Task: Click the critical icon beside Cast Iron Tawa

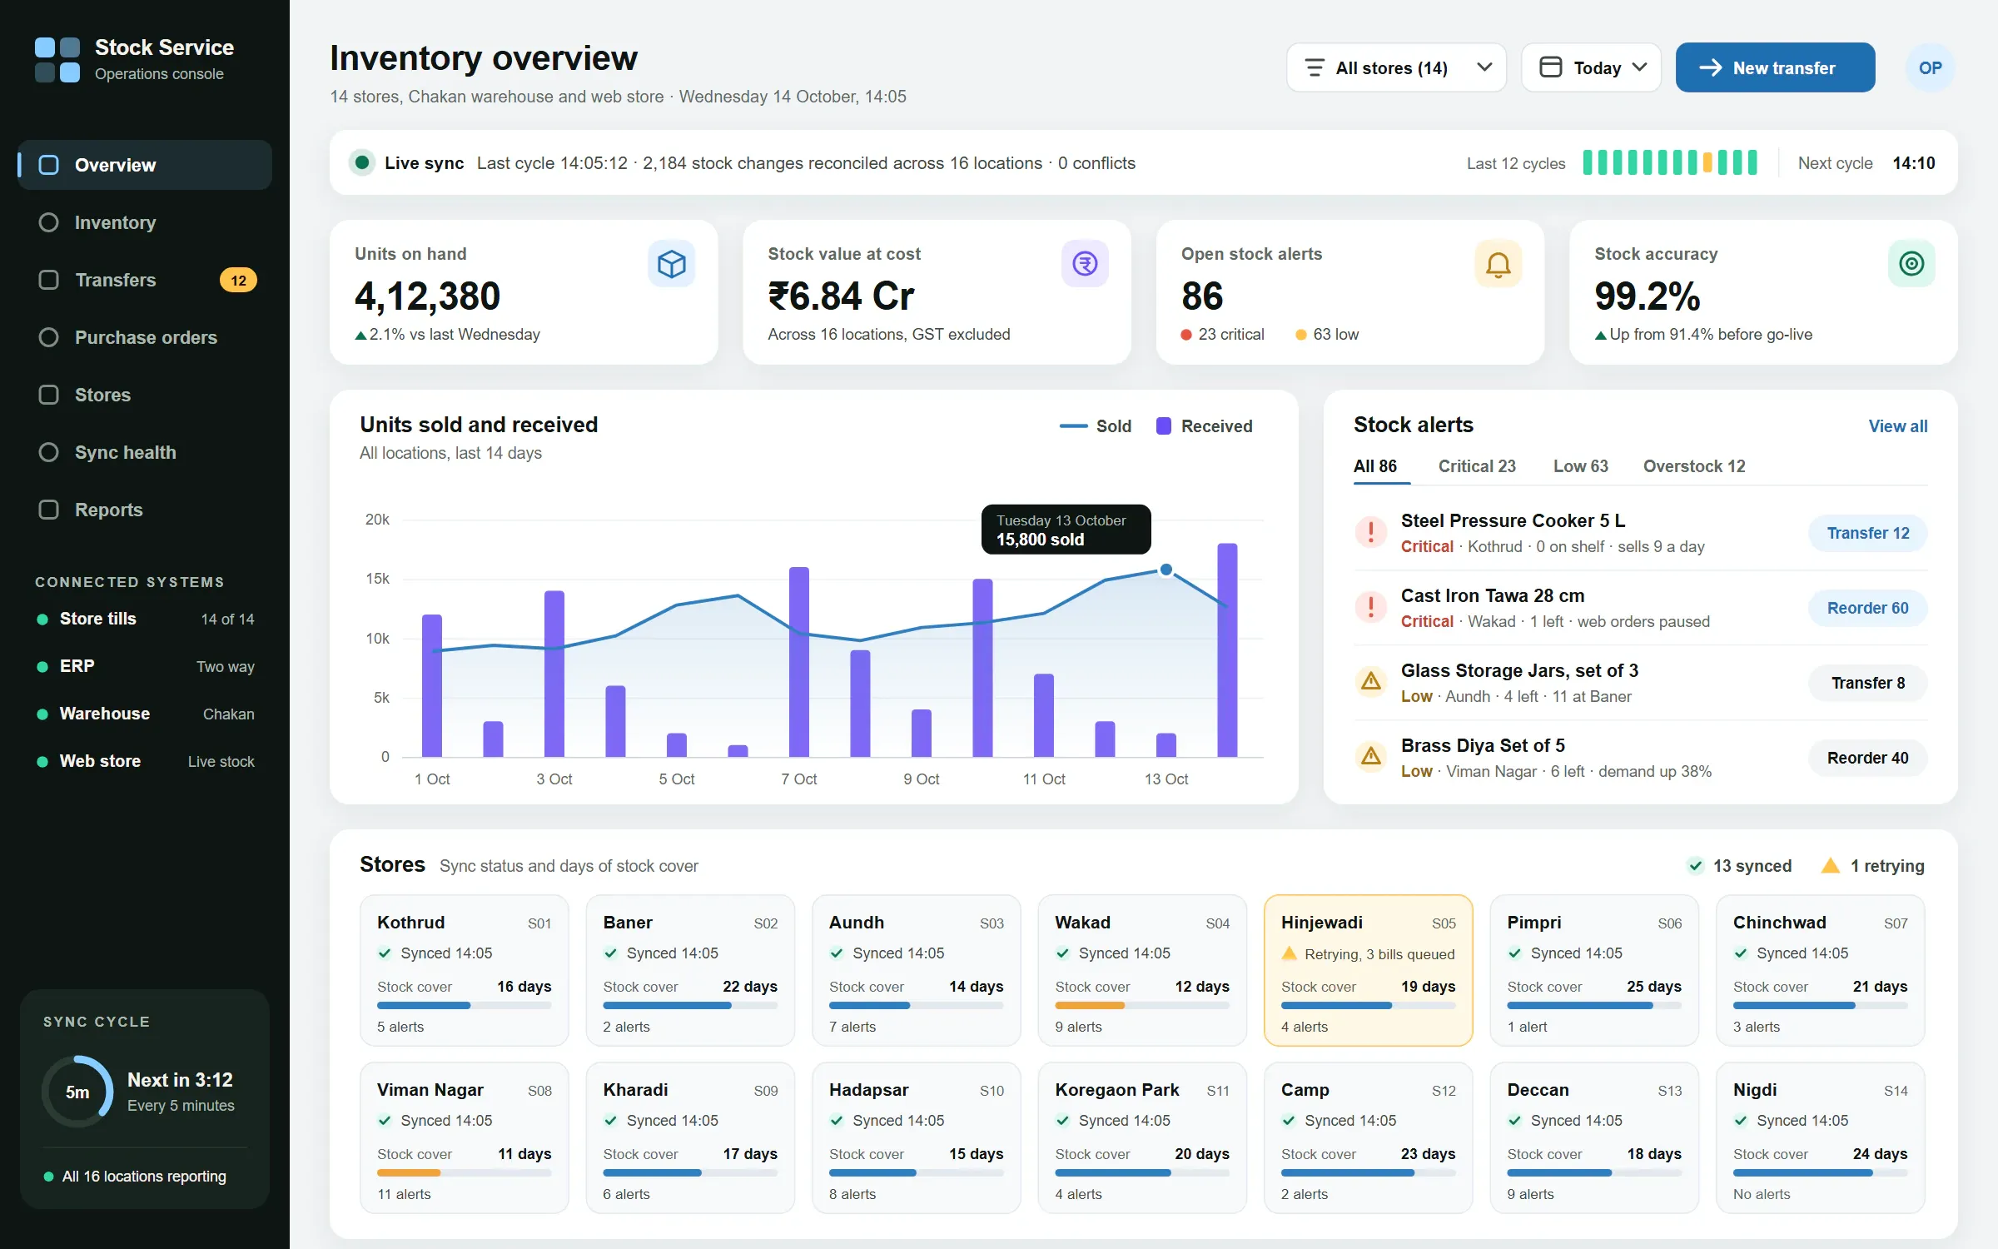Action: pyautogui.click(x=1370, y=607)
